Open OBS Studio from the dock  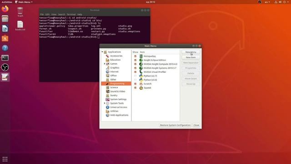point(5,67)
